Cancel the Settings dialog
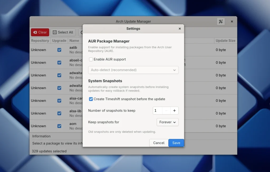The image size is (270, 172). tap(158, 143)
